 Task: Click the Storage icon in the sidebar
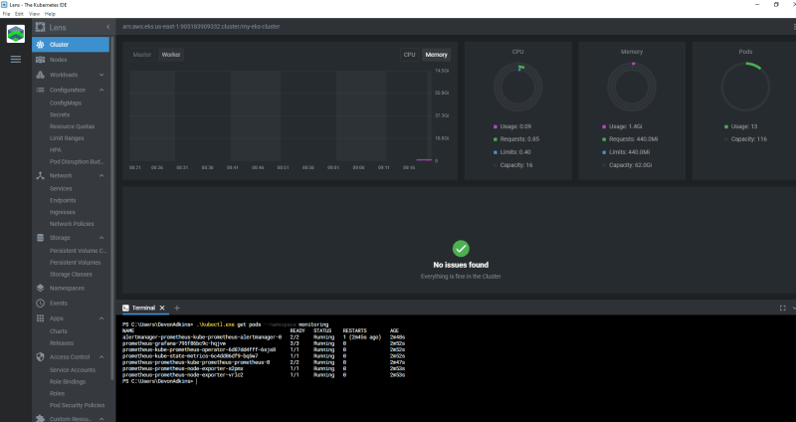(40, 238)
